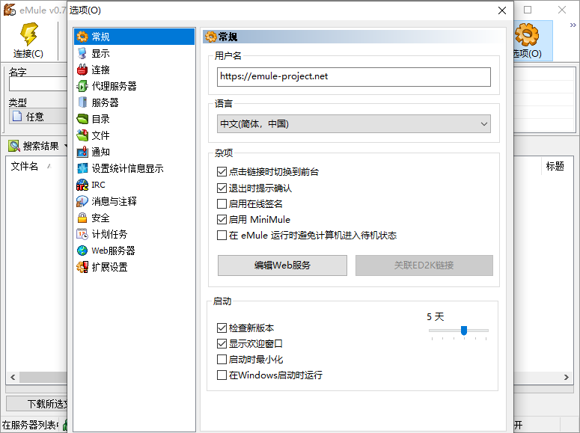This screenshot has width=580, height=433.
Task: Click 下载所选文件 button in eMule window
Action: pos(37,404)
